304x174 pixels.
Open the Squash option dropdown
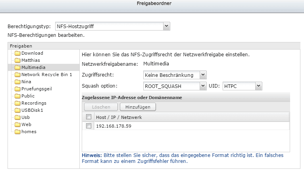(x=175, y=86)
